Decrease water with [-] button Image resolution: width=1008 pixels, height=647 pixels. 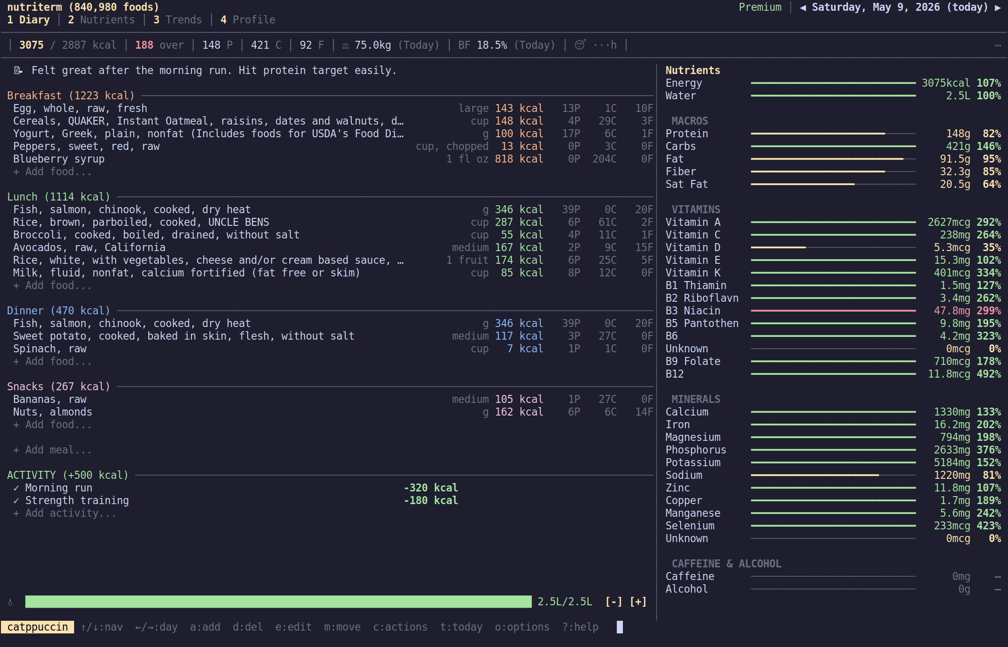coord(614,602)
